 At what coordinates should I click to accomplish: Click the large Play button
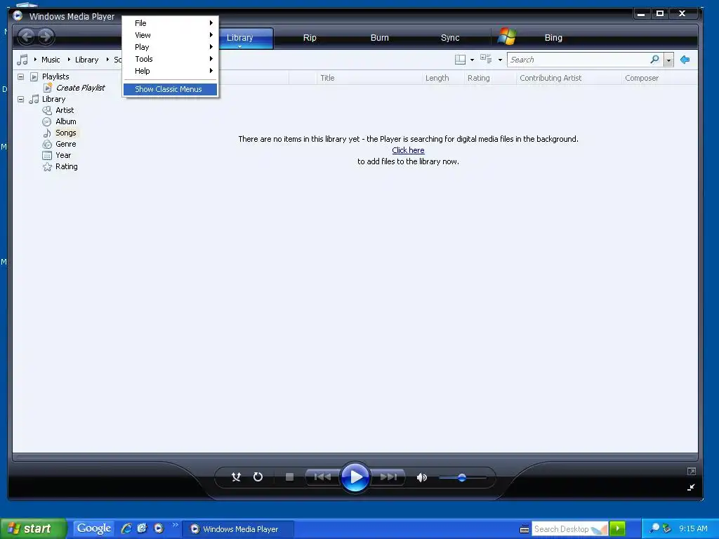pyautogui.click(x=355, y=477)
